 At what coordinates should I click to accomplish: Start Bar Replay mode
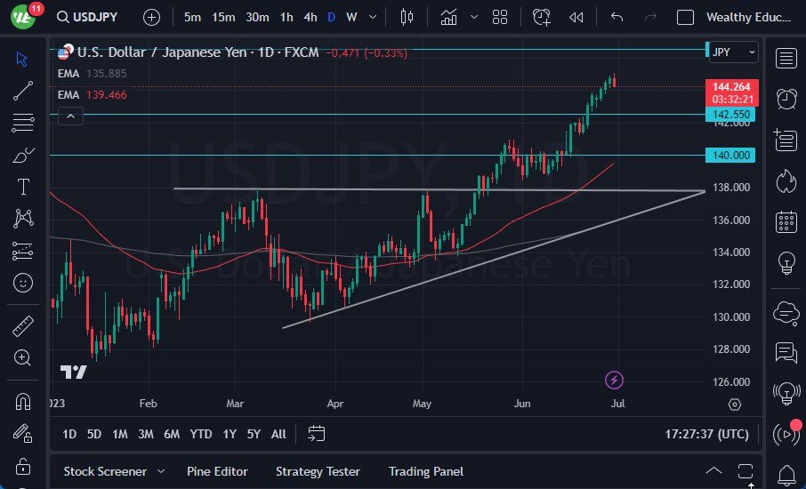[576, 17]
